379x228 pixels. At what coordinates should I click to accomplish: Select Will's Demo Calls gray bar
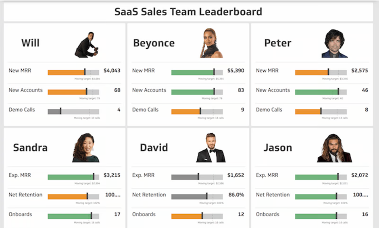(73, 112)
